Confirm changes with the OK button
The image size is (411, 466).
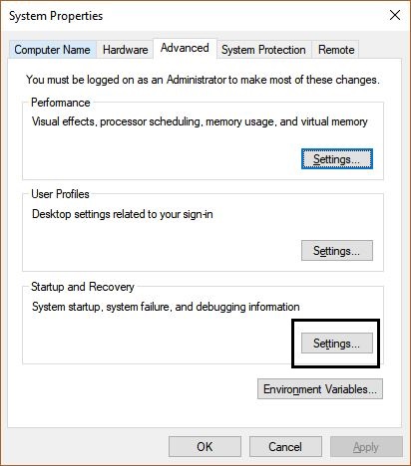click(x=205, y=447)
